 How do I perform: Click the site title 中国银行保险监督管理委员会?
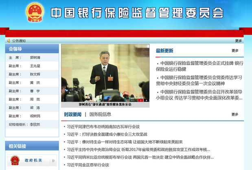click(137, 13)
